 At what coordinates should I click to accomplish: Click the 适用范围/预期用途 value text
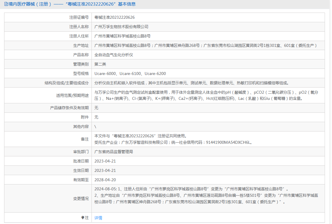(206, 95)
